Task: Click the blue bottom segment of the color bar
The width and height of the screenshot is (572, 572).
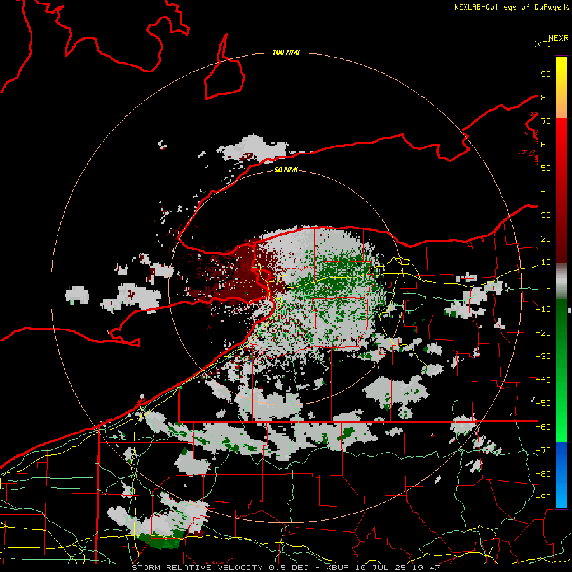Action: (x=561, y=475)
